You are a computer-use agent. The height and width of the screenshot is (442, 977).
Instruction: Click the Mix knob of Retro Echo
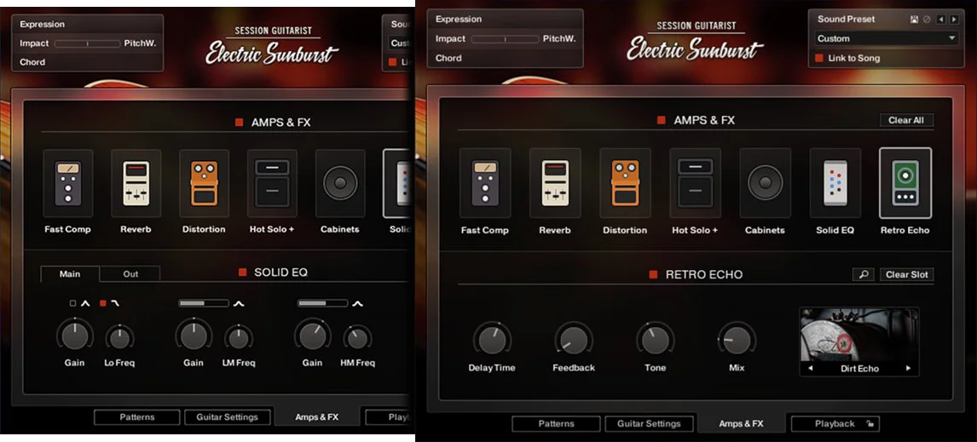click(x=737, y=341)
